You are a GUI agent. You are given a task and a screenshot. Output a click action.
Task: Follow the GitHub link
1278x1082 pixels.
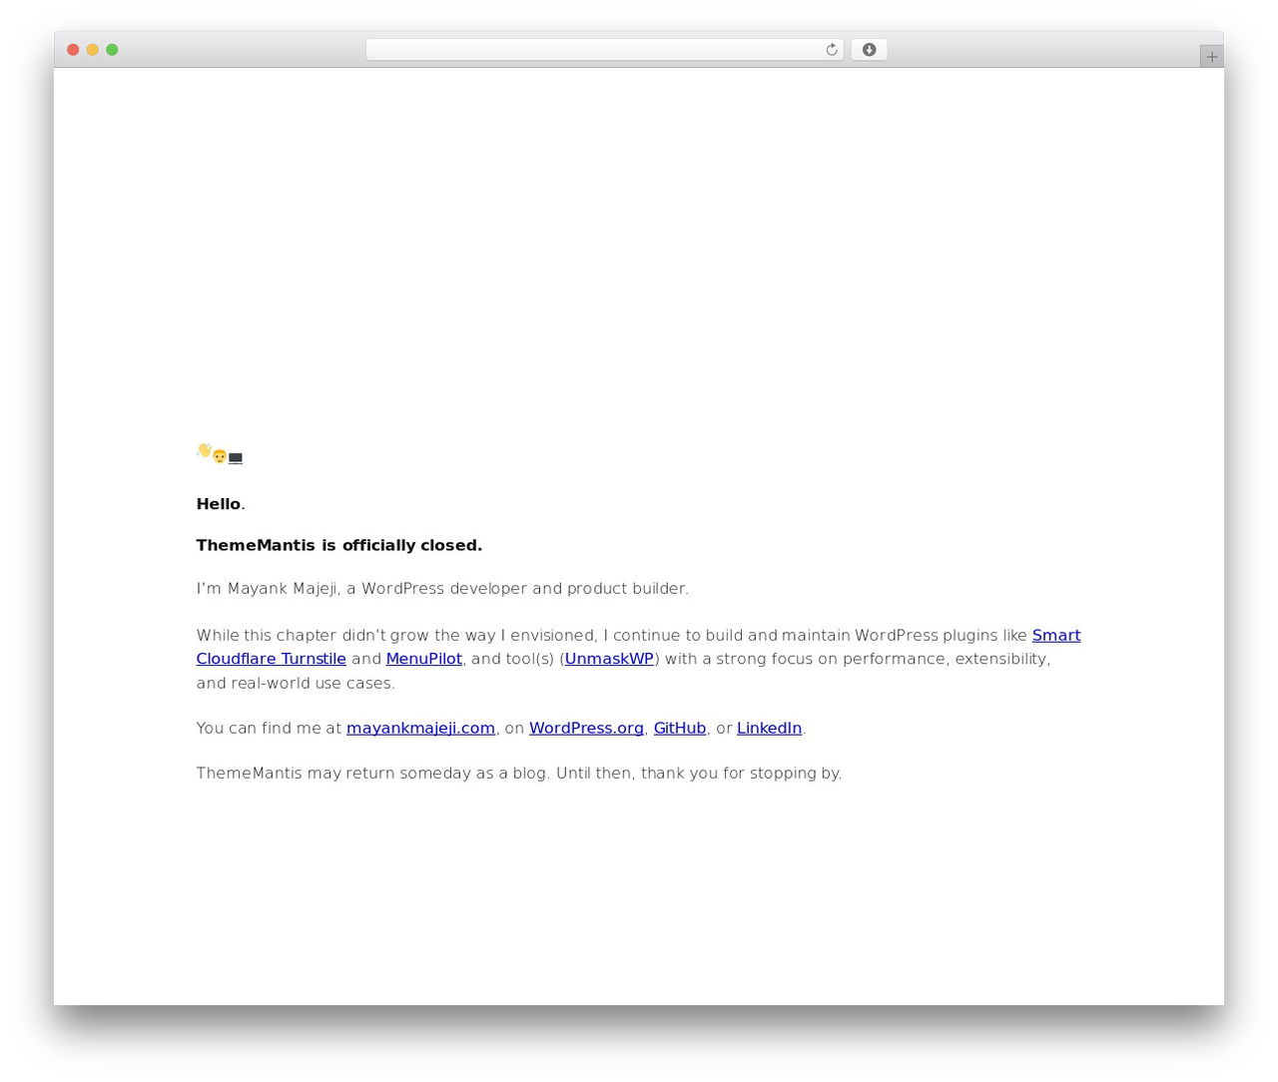[x=679, y=728]
